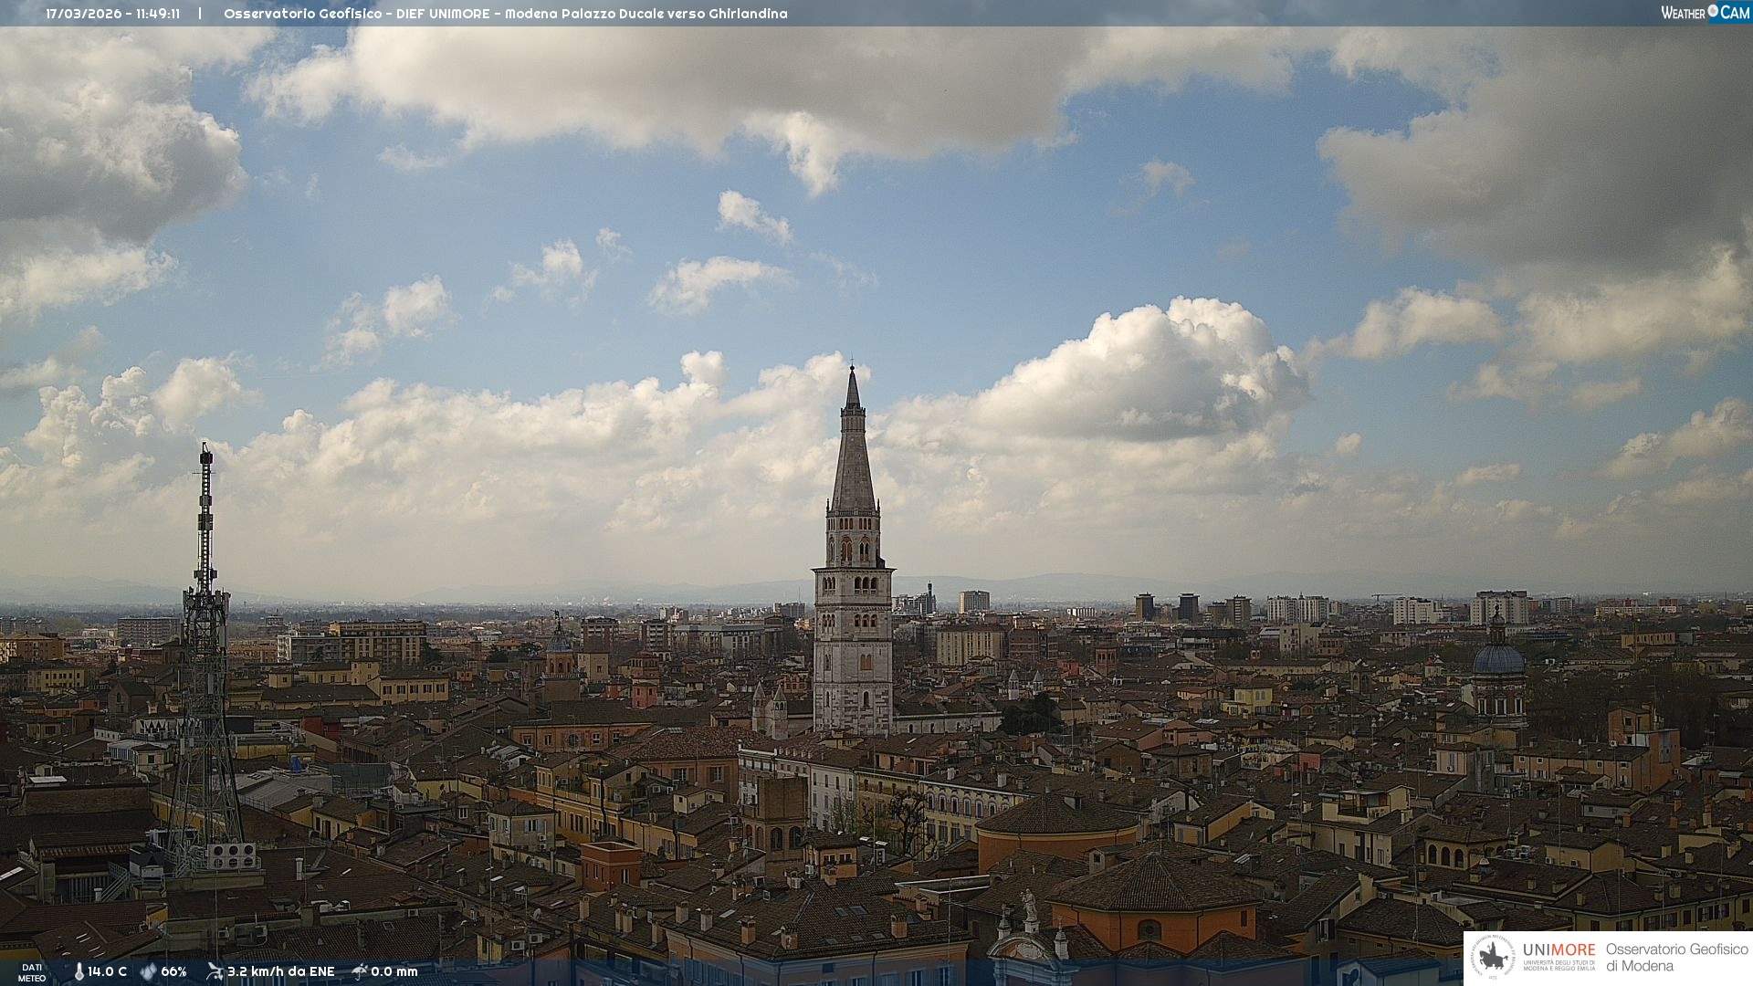Screen dimensions: 1753x986
Task: Click the UNIMORE wordmark text
Action: [1559, 950]
